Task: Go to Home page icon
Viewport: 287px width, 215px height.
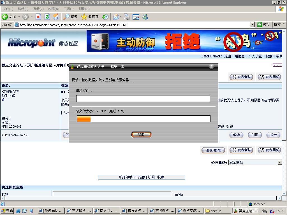Action: pyautogui.click(x=56, y=17)
